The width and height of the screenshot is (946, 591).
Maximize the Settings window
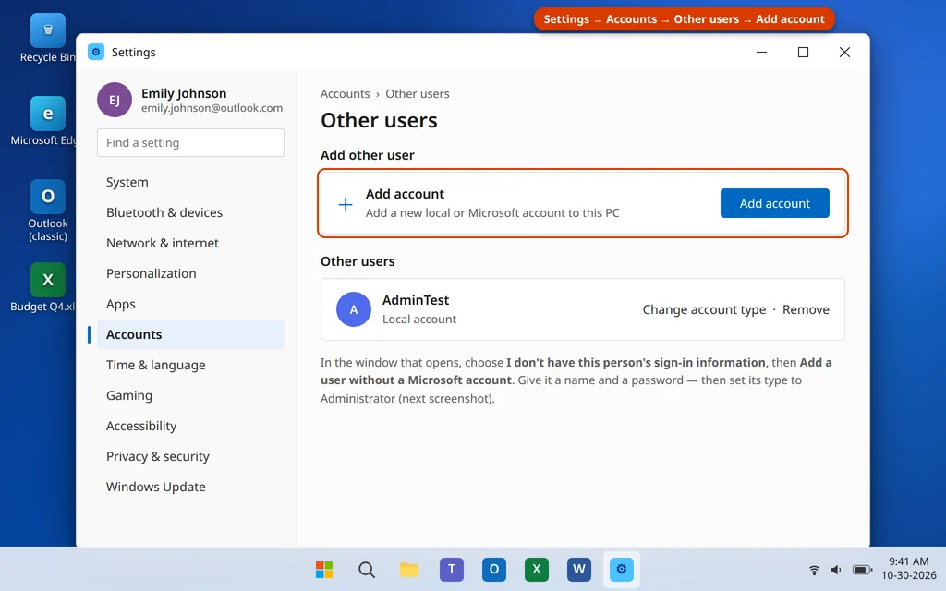coord(803,52)
